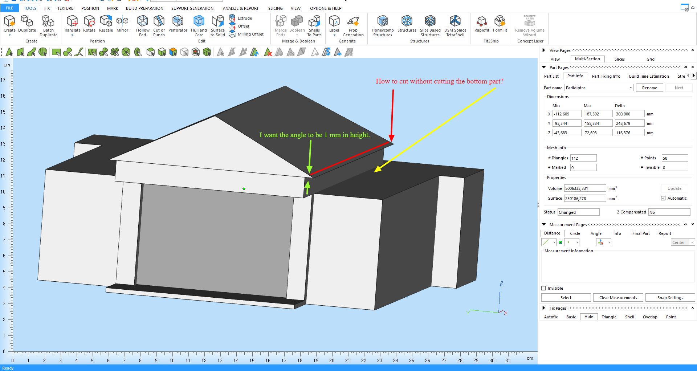The image size is (697, 371).
Task: Click the Offset tool
Action: tap(240, 26)
